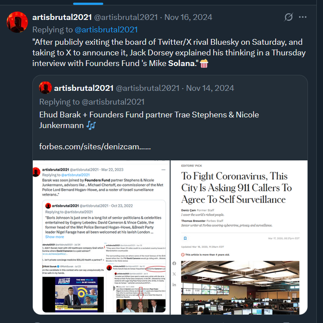This screenshot has width=323, height=323.
Task: Open the forbes.com/sites/denizcam link
Action: [x=95, y=147]
